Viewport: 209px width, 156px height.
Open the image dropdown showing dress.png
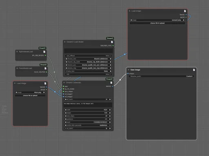pos(30,93)
